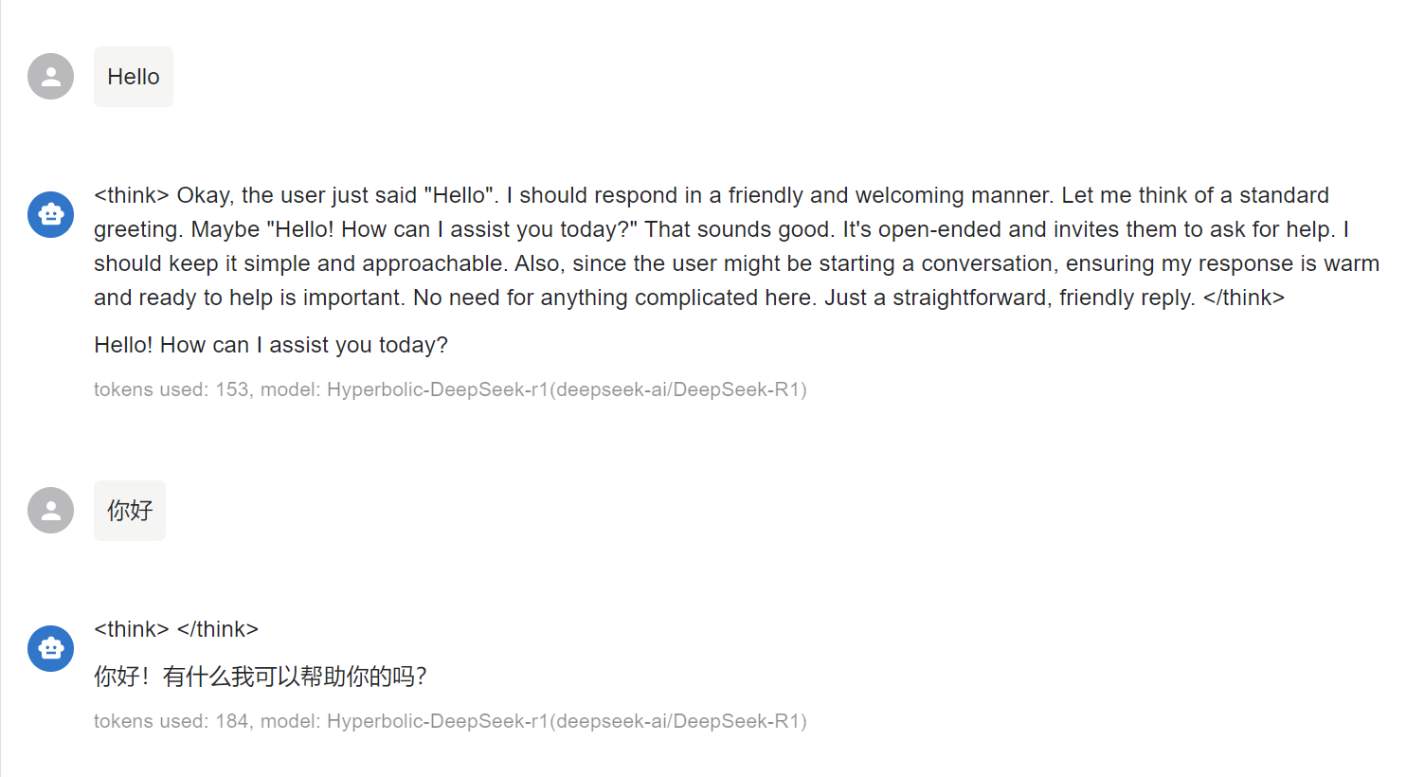Click the Chinese reply 你好！有什么我可以帮助你的吗？

(x=261, y=677)
